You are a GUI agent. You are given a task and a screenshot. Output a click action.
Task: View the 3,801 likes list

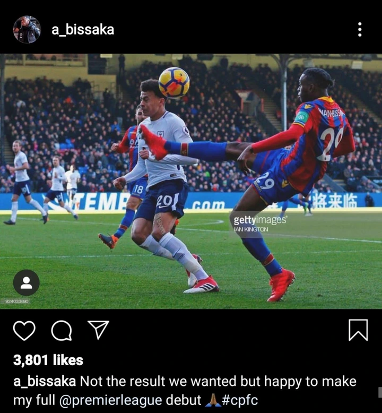[48, 360]
